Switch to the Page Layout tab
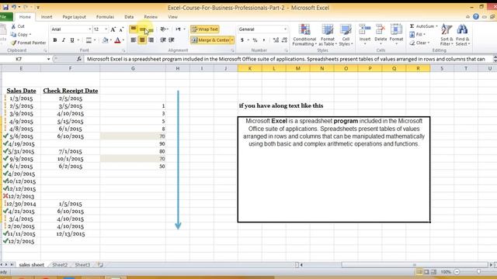This screenshot has height=279, width=497. [x=75, y=17]
